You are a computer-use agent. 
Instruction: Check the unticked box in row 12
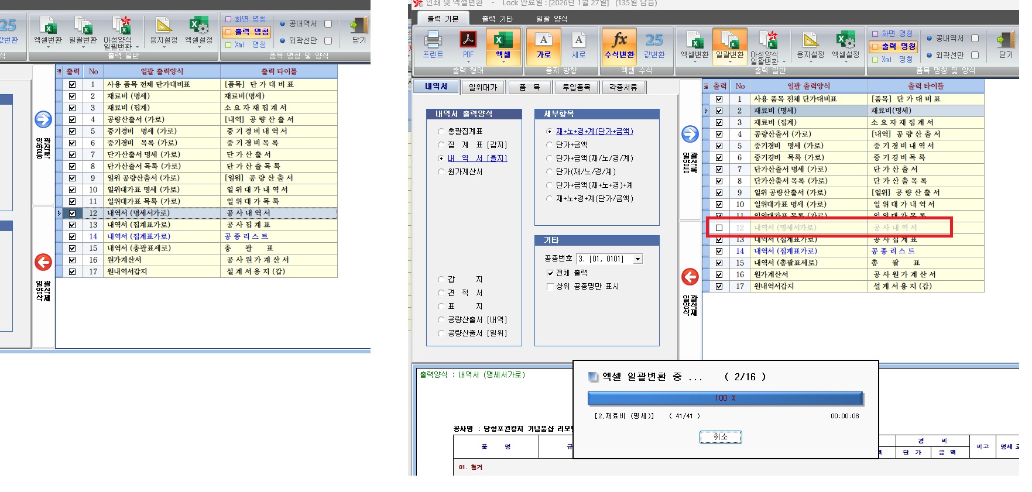click(719, 228)
